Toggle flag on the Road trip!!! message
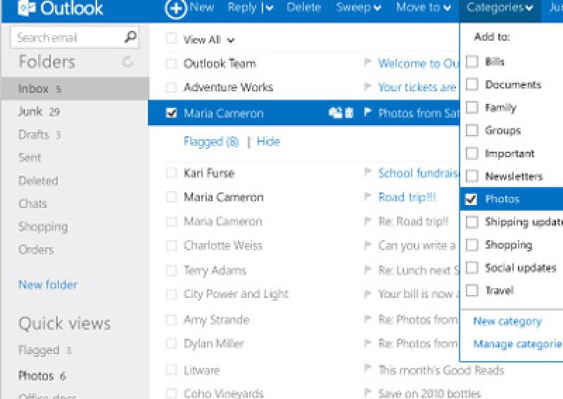Image resolution: width=563 pixels, height=399 pixels. (x=367, y=197)
